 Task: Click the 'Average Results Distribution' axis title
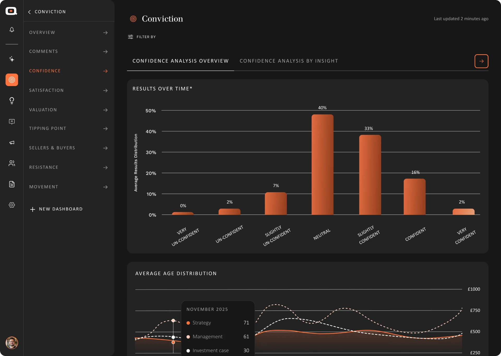(x=136, y=163)
